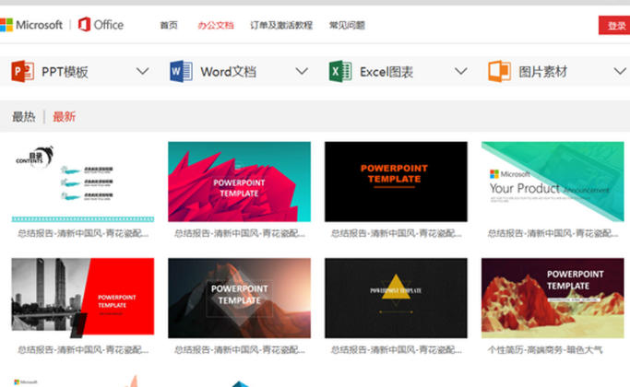630x387 pixels.
Task: Switch to the 最新 sorting tab
Action: [65, 117]
